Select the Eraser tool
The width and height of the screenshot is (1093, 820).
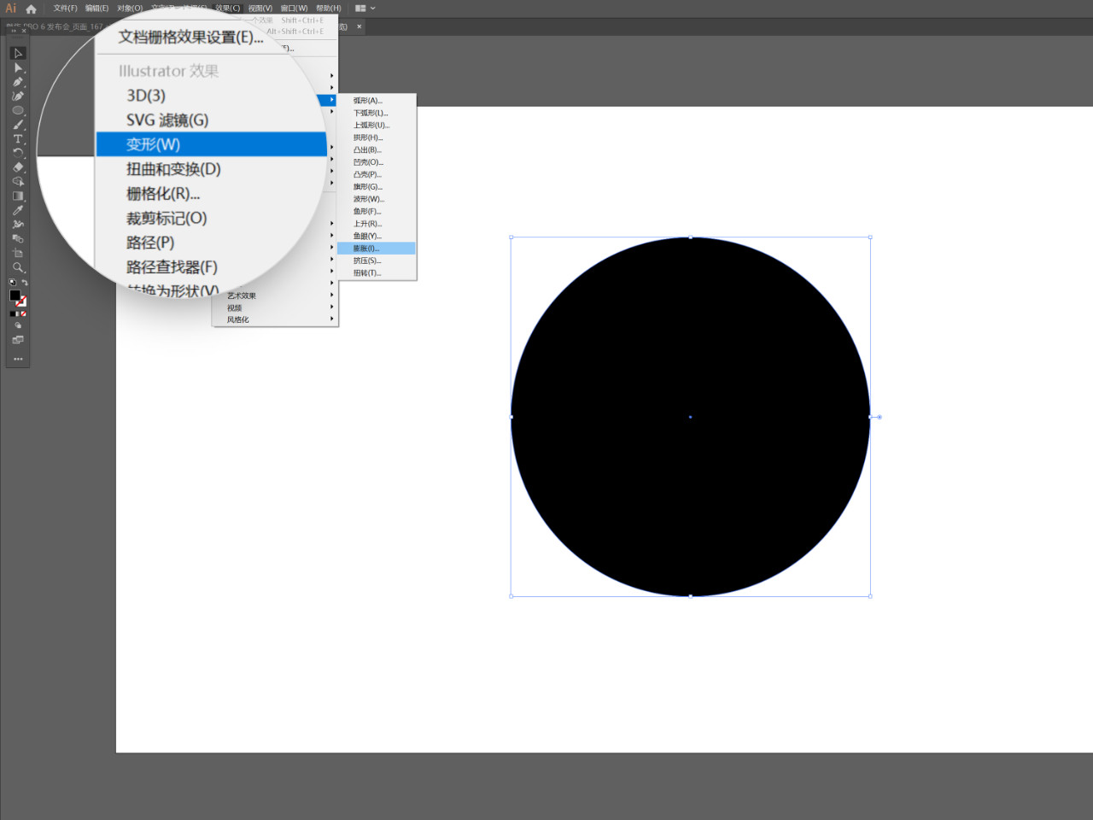18,167
